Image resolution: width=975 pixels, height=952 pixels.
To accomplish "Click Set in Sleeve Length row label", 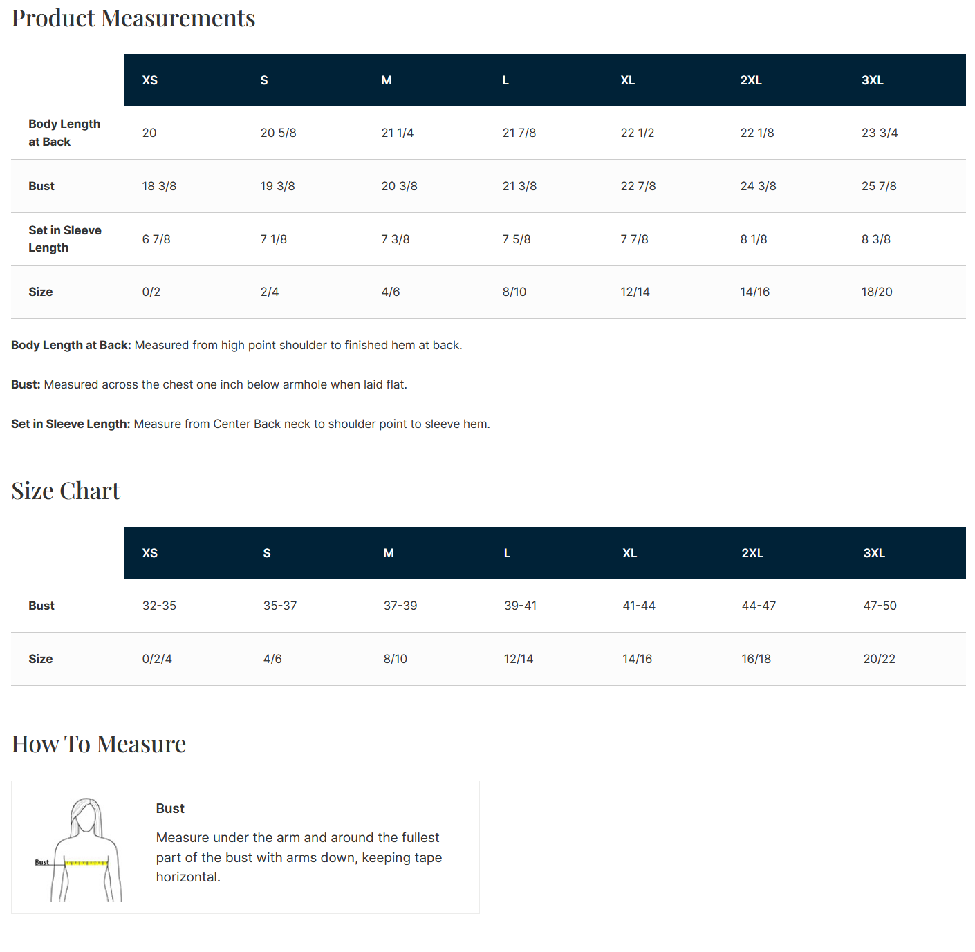I will click(65, 239).
